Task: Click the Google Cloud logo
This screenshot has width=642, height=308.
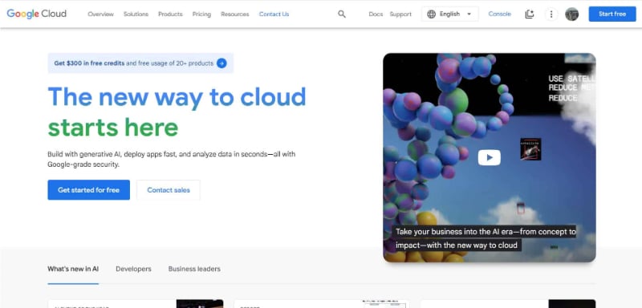Action: pyautogui.click(x=36, y=14)
